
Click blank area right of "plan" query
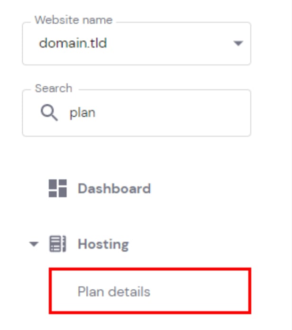click(180, 114)
